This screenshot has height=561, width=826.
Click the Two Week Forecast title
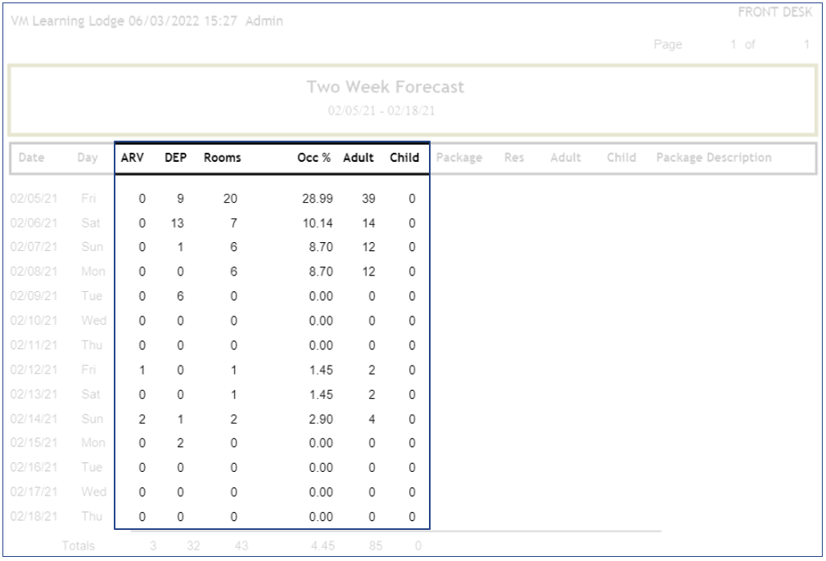click(386, 88)
